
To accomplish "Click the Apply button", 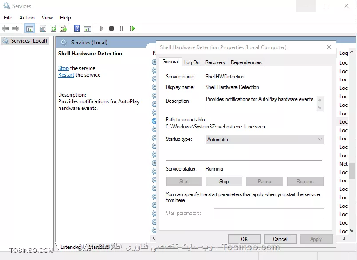I will 316,239.
